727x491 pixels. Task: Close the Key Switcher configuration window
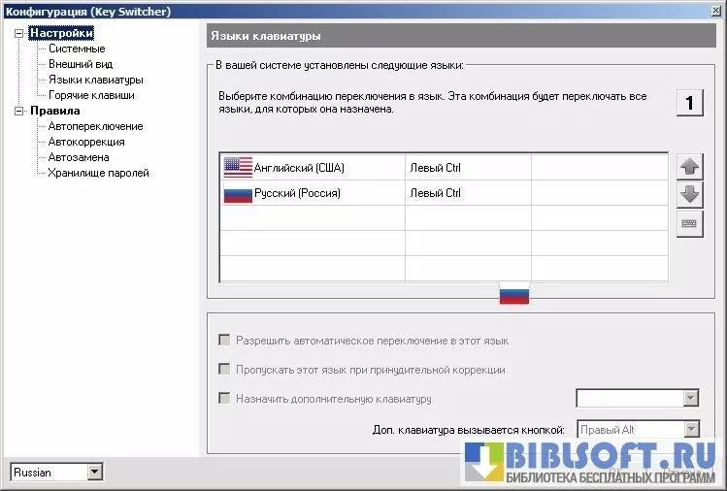click(715, 11)
